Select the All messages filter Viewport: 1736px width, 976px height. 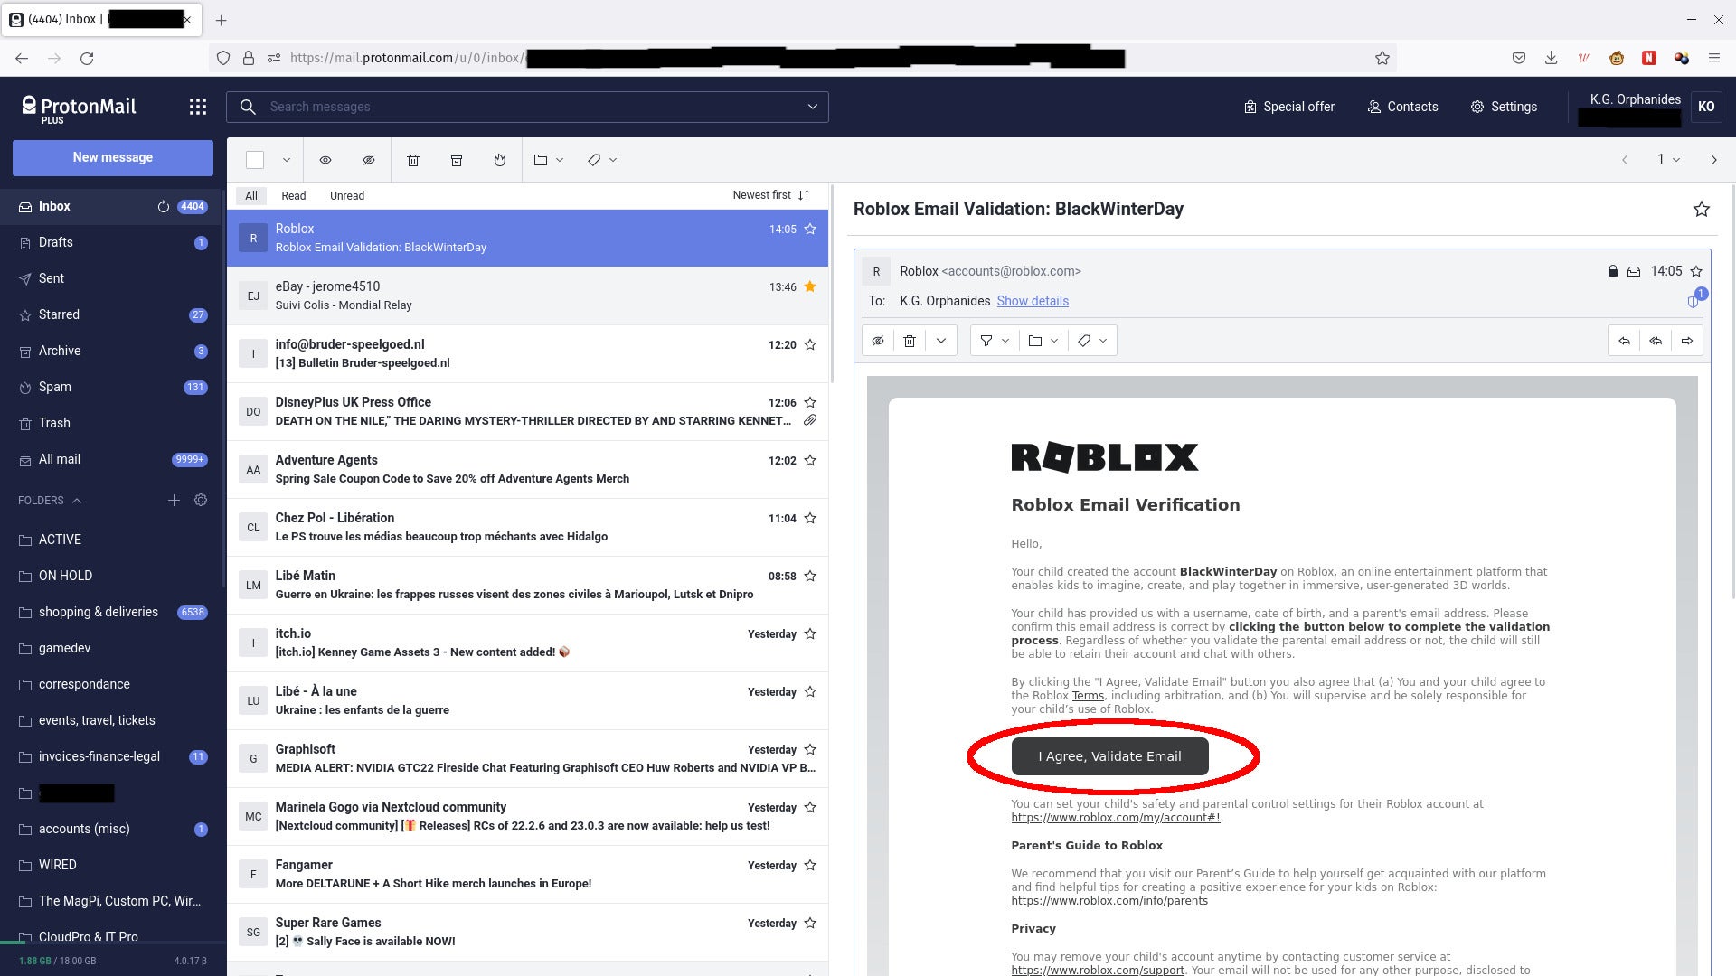click(251, 195)
